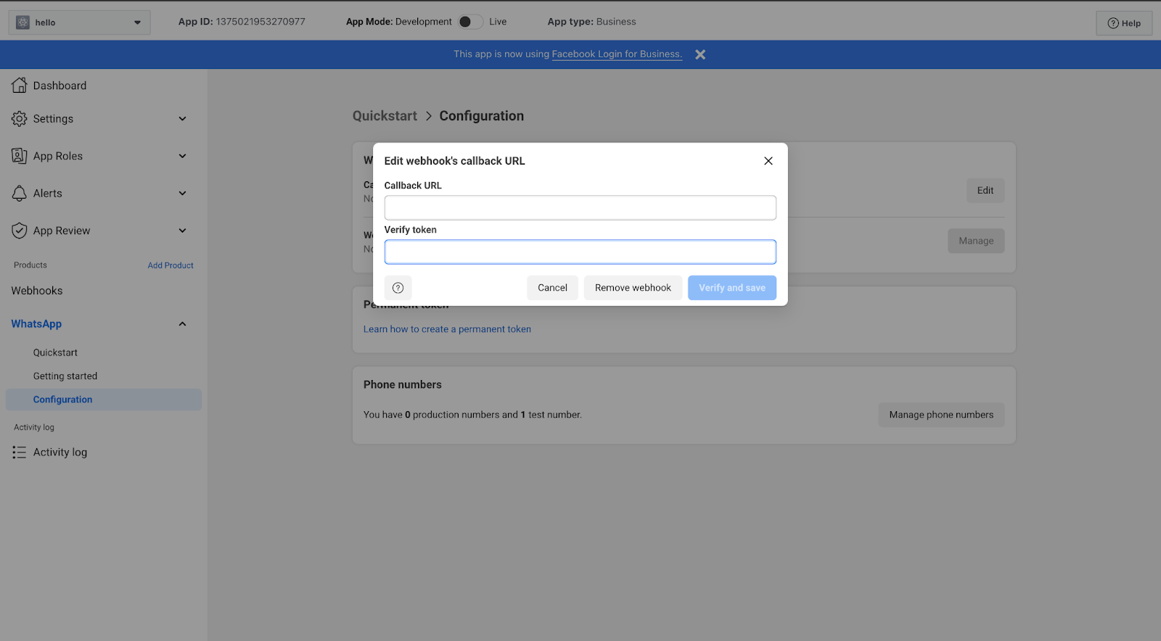Click the Configuration breadcrumb title
Image resolution: width=1161 pixels, height=641 pixels.
[x=482, y=116]
